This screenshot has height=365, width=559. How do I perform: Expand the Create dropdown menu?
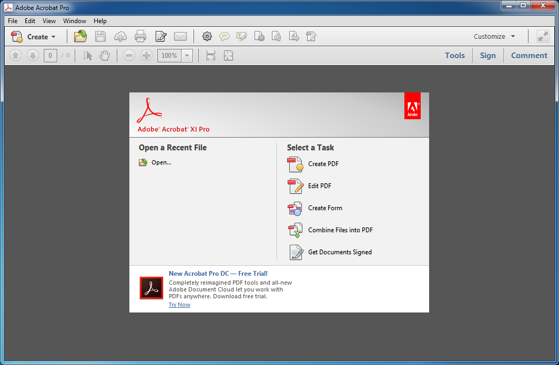coord(33,37)
